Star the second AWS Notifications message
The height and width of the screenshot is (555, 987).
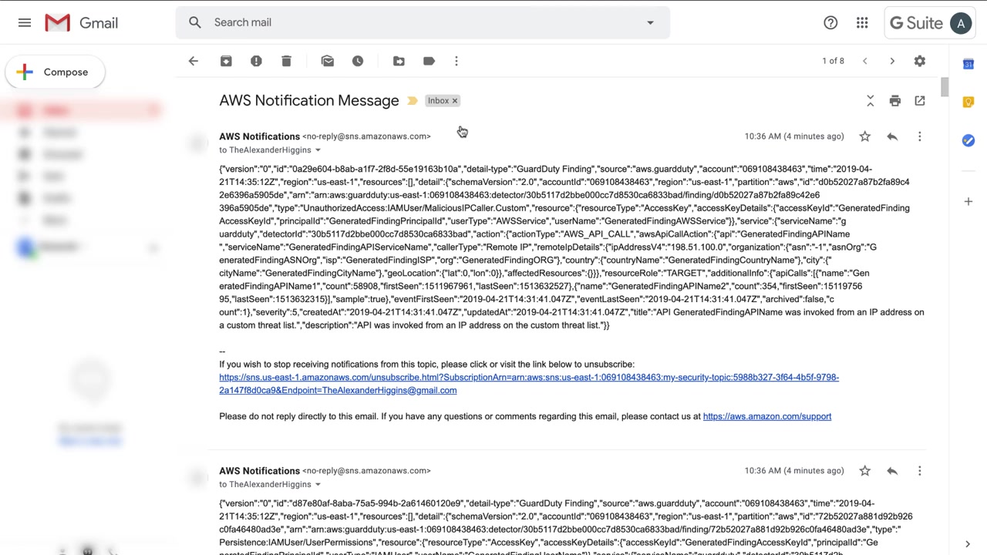(x=864, y=471)
